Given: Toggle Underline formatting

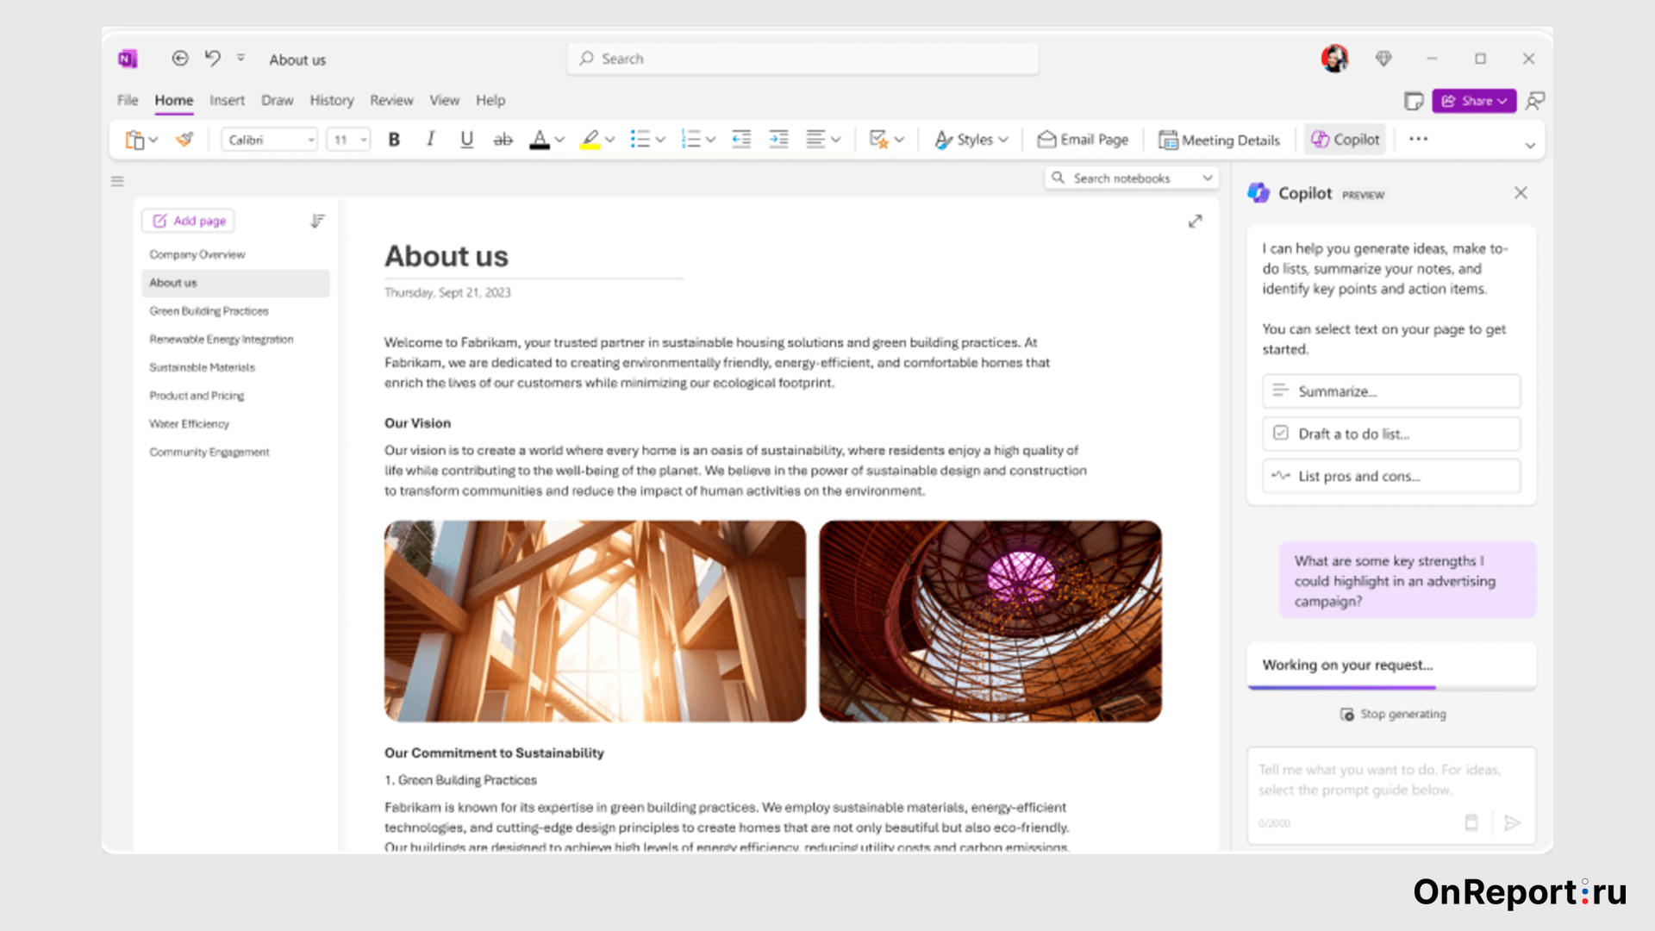Looking at the screenshot, I should pos(466,140).
